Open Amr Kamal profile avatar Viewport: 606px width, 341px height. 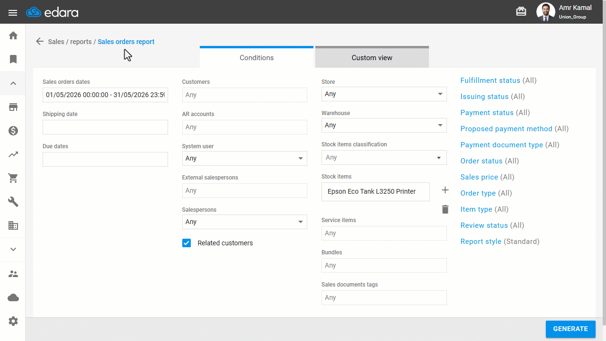(545, 12)
